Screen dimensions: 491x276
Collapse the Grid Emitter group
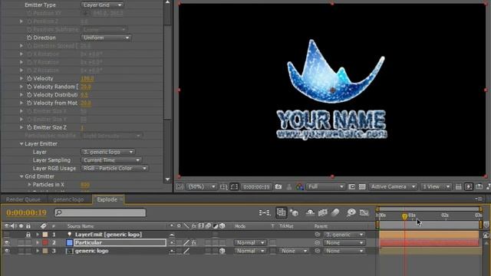tap(21, 176)
